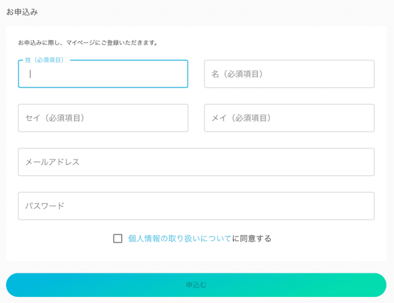394x303 pixels.
Task: Open the 個人情報の取り扱いについて link
Action: click(x=180, y=238)
